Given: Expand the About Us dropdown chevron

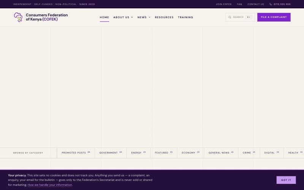Looking at the screenshot, I should pyautogui.click(x=132, y=17).
